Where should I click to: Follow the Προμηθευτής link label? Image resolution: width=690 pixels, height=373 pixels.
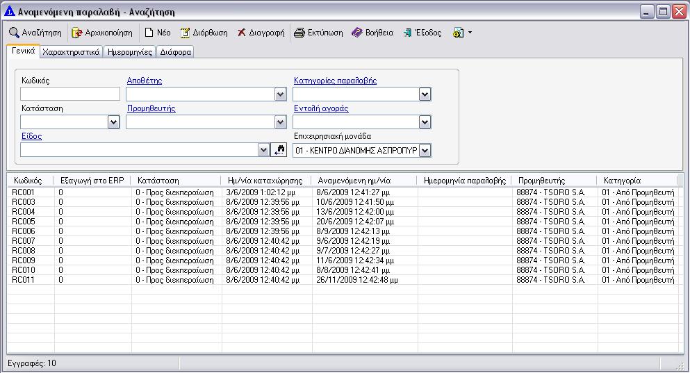(151, 108)
